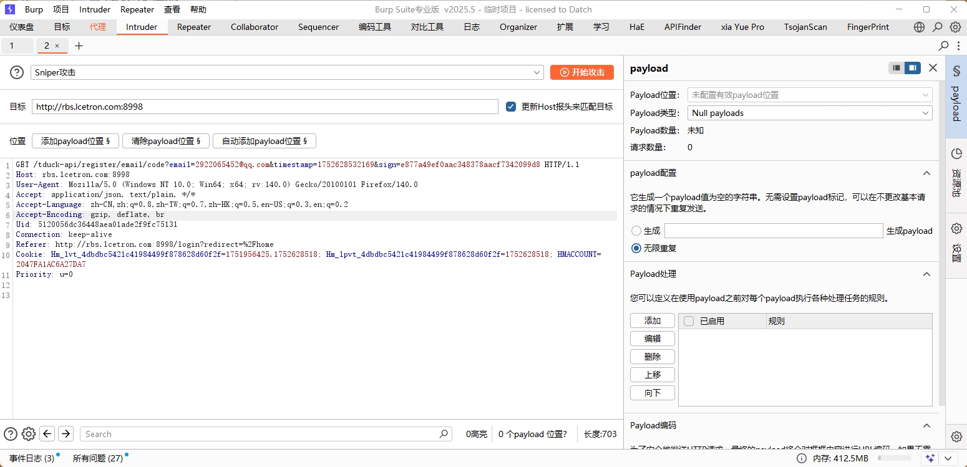Open 所有问题 (27) in status bar

point(98,458)
